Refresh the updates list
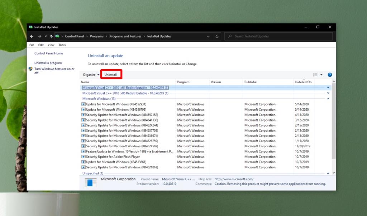367x216 pixels. coord(217,36)
